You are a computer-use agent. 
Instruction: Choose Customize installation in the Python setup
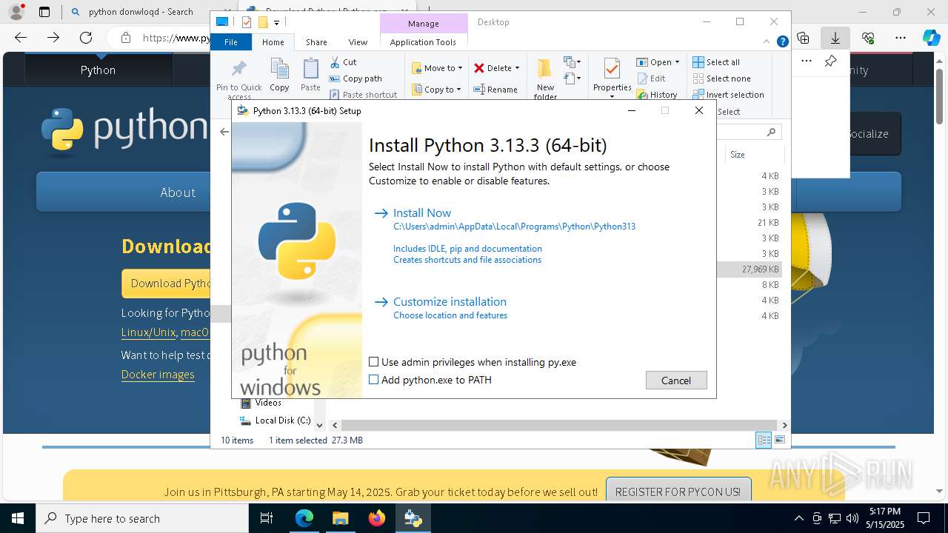450,302
